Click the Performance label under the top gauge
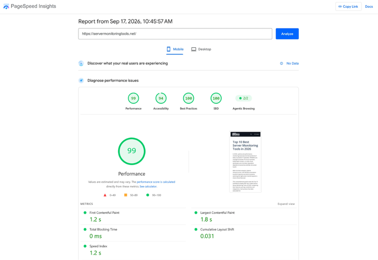This screenshot has height=260, width=378. [x=133, y=109]
